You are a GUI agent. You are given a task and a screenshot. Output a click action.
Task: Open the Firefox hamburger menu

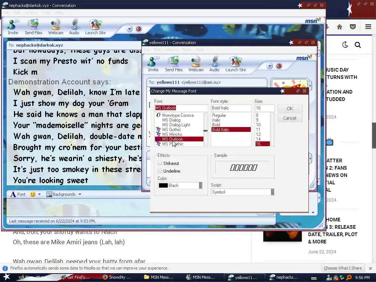[x=368, y=26]
